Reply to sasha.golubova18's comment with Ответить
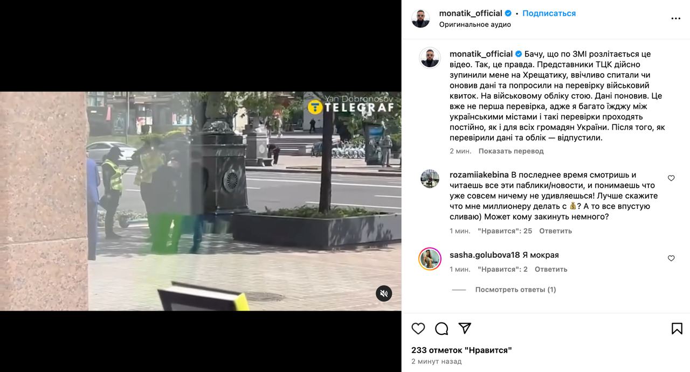690x372 pixels. (551, 269)
